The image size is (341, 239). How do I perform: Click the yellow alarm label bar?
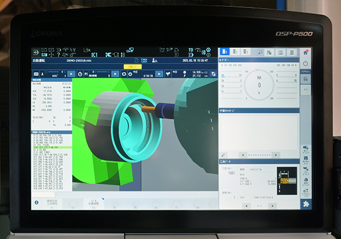pos(133,67)
